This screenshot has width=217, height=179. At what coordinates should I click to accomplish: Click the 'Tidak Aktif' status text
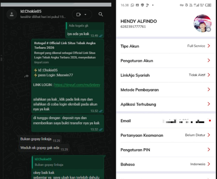(197, 75)
